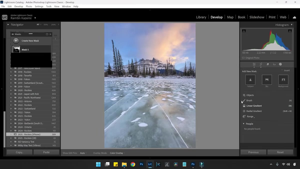The width and height of the screenshot is (300, 169).
Task: Choose the Brush mask tool
Action: (x=249, y=100)
